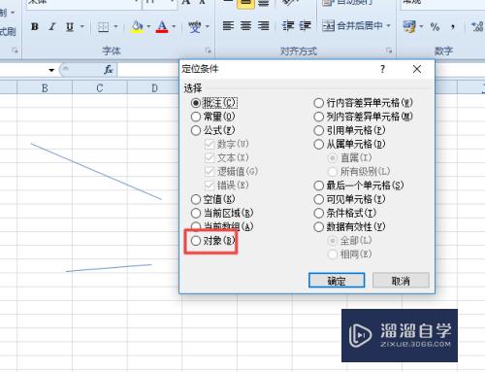
Task: Select 最后一个单元格 radio option
Action: (x=359, y=186)
